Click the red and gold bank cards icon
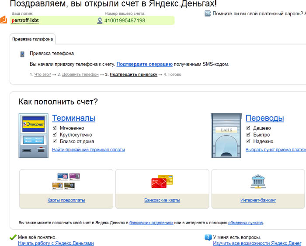 tap(162, 181)
